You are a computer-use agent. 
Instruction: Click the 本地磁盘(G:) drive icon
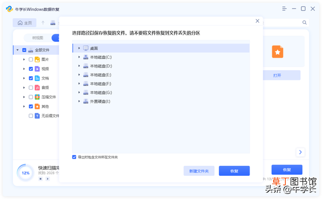[86, 93]
